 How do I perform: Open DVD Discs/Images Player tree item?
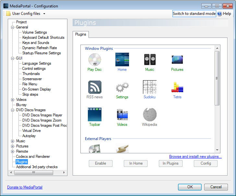42,115
